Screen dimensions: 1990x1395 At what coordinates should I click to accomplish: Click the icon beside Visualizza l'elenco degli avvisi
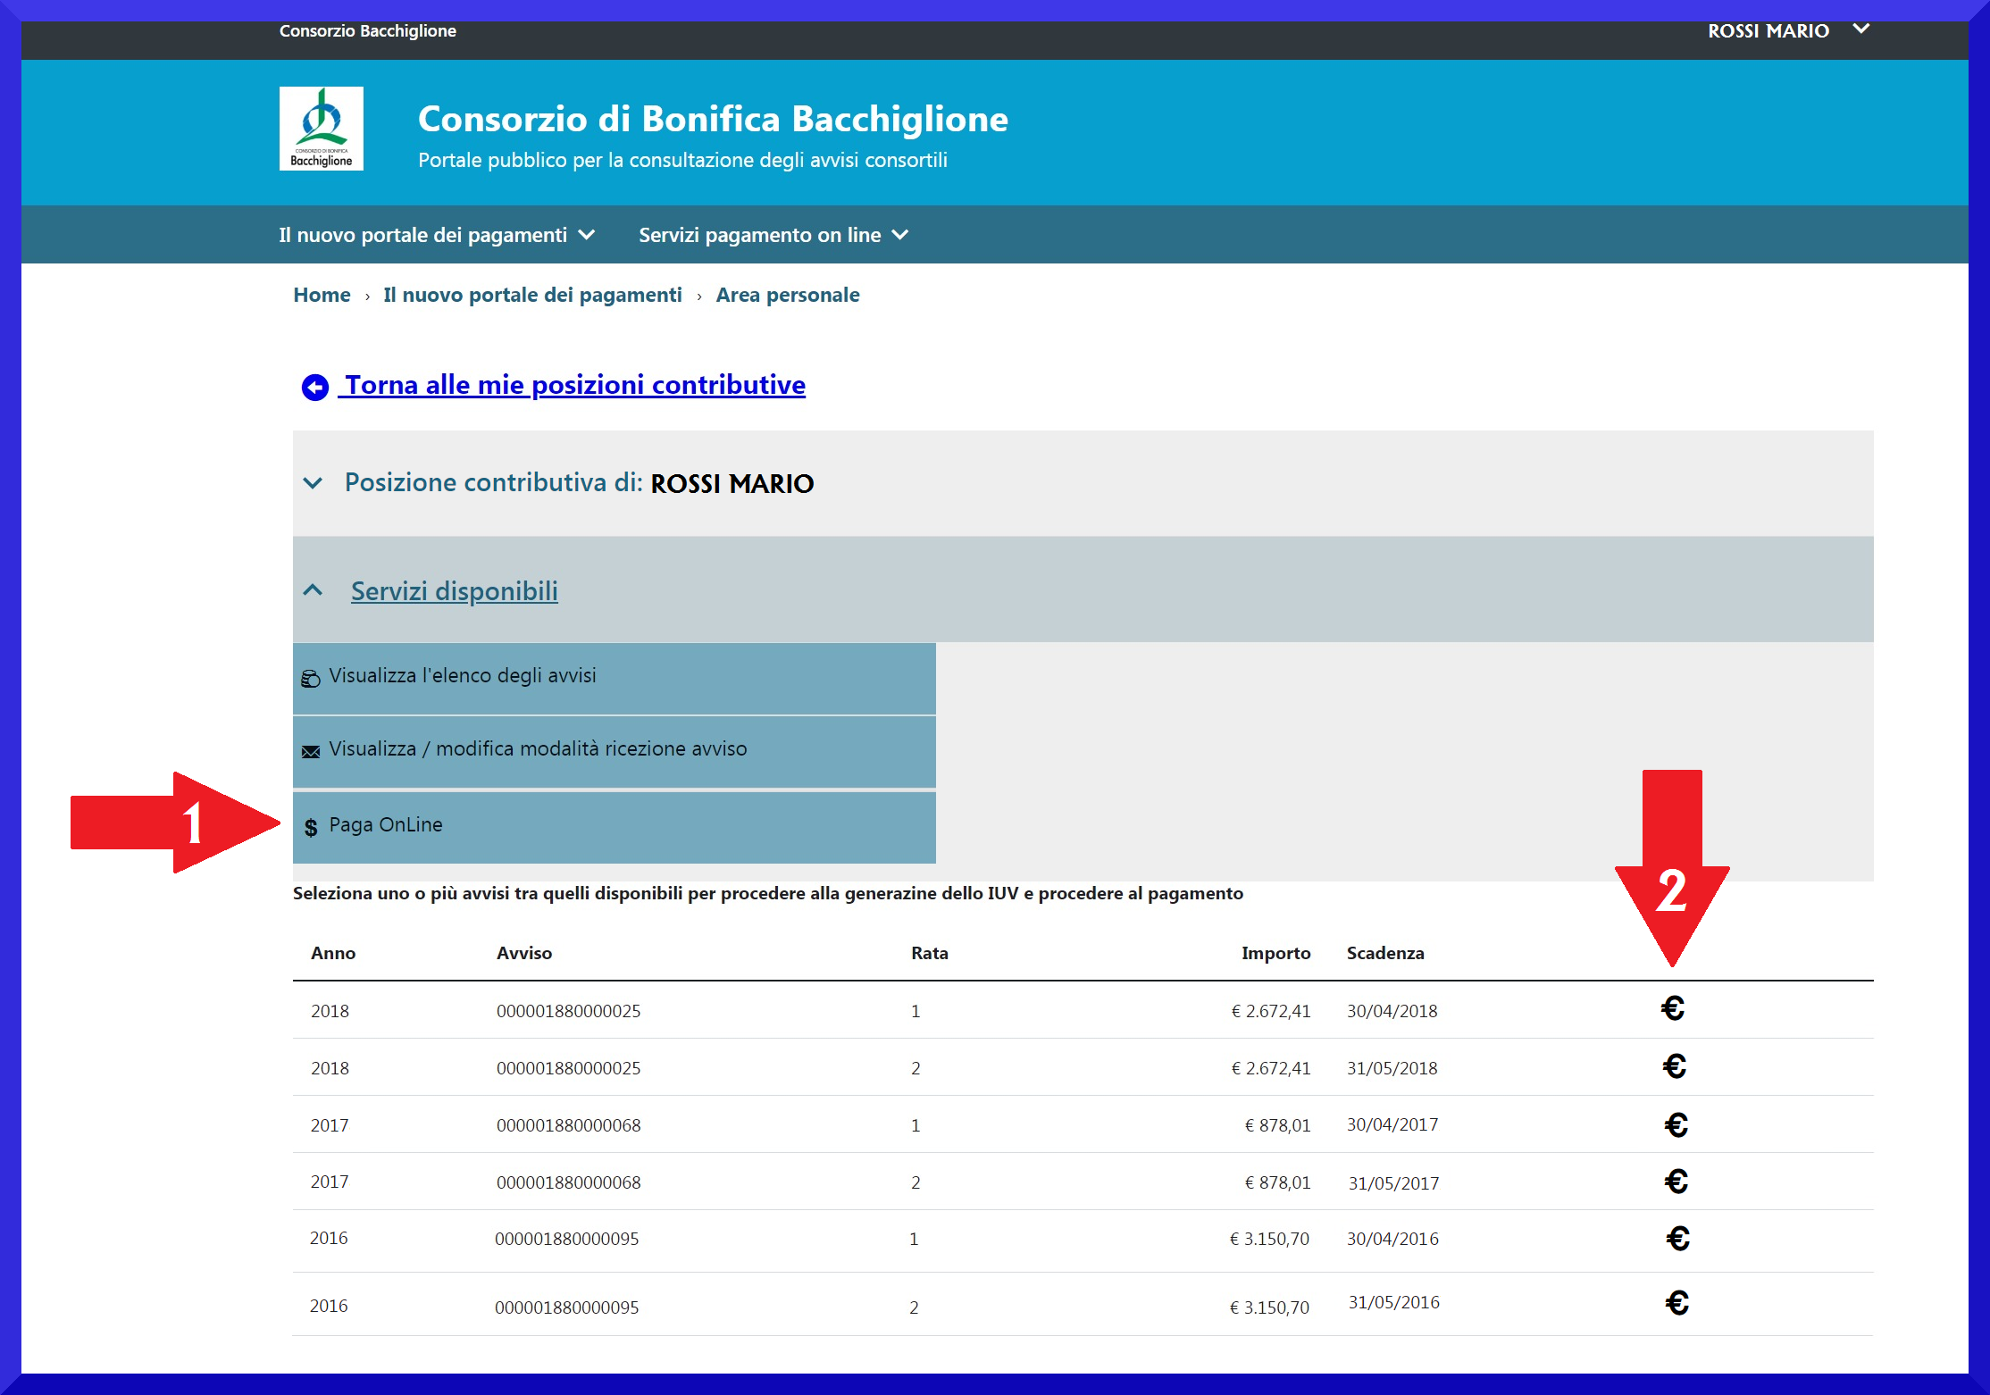tap(310, 678)
